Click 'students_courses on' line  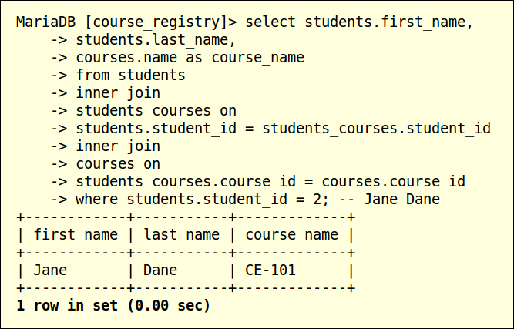[x=156, y=111]
